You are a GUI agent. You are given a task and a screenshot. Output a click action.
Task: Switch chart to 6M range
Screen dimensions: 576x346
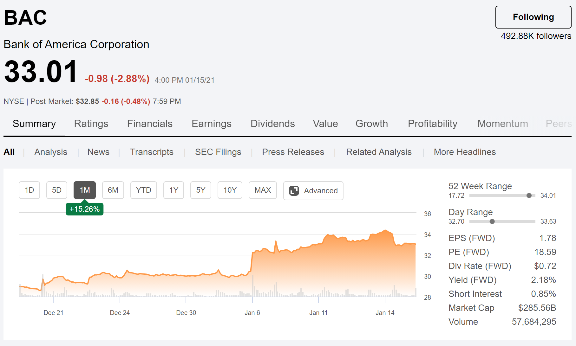coord(113,190)
